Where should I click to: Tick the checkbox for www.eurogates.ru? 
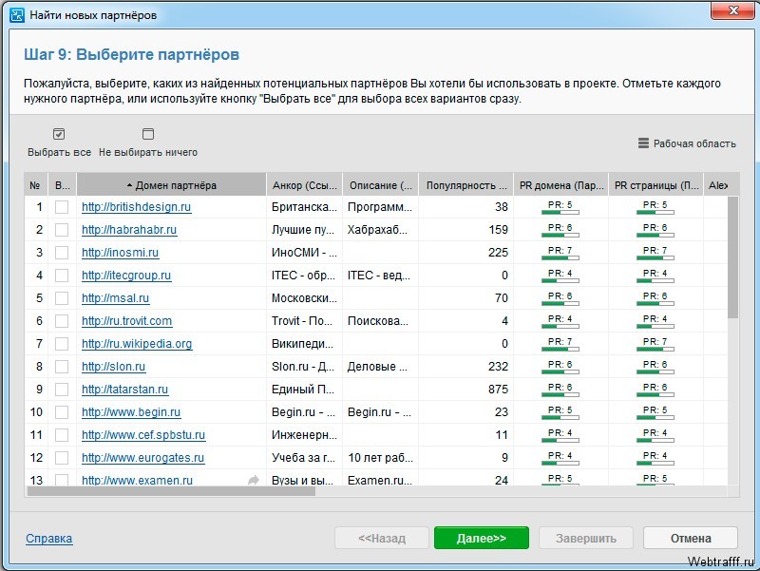(x=62, y=458)
